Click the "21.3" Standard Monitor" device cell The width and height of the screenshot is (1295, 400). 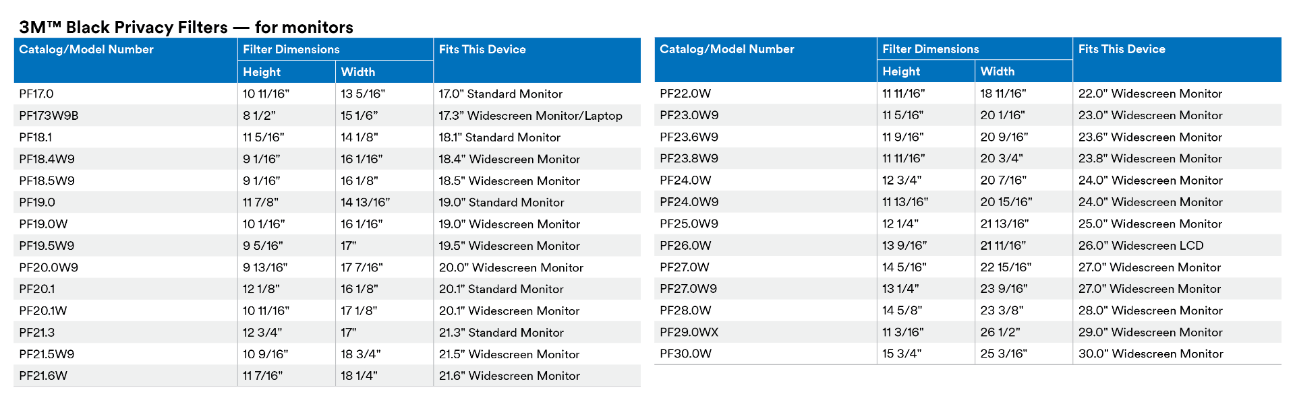pyautogui.click(x=501, y=333)
